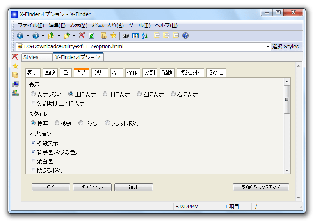Image resolution: width=315 pixels, height=223 pixels.
Task: Switch to the ツリー options tab
Action: (x=100, y=72)
